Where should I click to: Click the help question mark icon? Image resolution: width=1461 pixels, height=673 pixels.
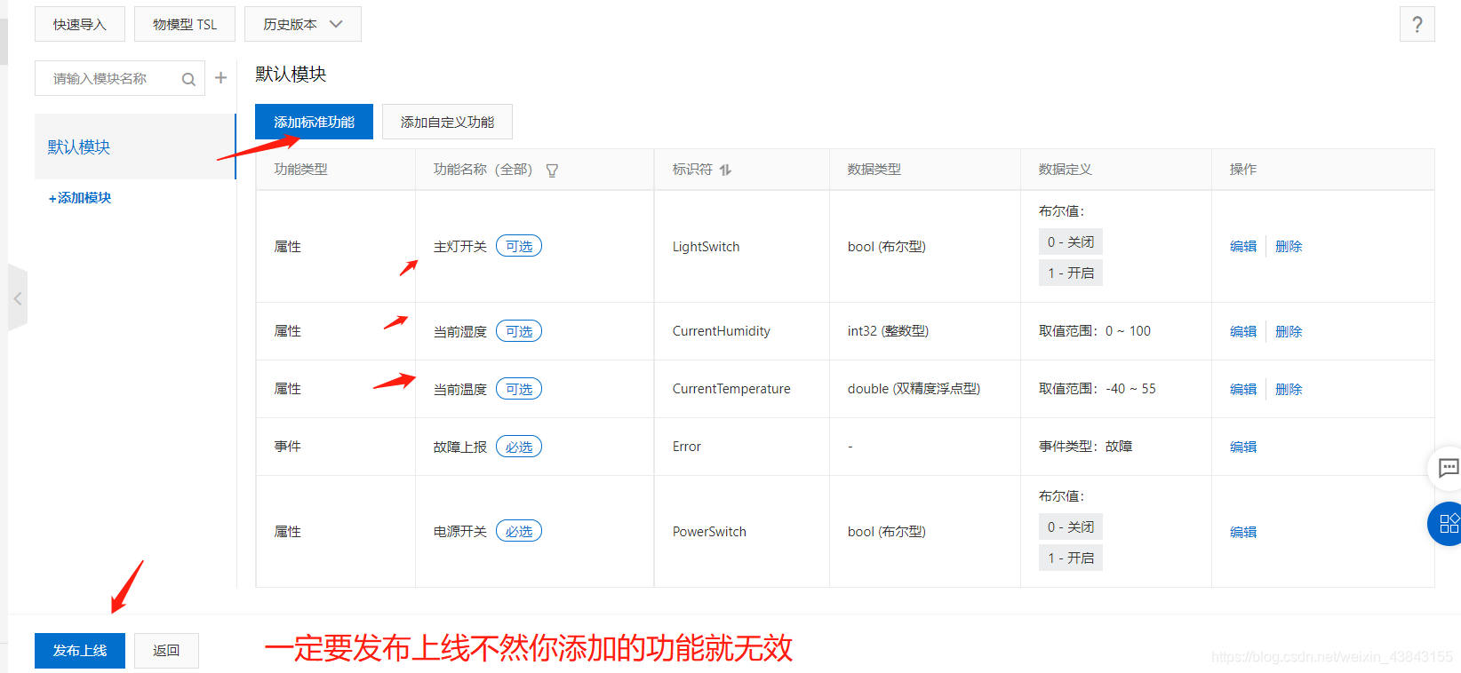pyautogui.click(x=1417, y=24)
